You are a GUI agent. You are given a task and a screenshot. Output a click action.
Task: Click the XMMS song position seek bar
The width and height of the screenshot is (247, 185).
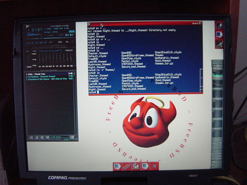pyautogui.click(x=50, y=39)
